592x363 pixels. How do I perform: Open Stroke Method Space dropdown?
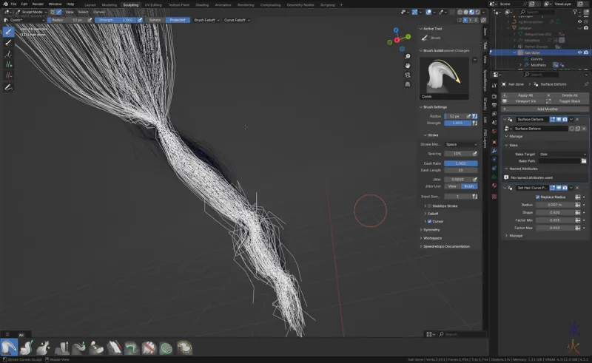[x=460, y=144]
